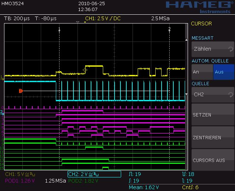Click the scroll down arrow beside graph
Image resolution: width=235 pixels, height=191 pixels.
coord(186,94)
